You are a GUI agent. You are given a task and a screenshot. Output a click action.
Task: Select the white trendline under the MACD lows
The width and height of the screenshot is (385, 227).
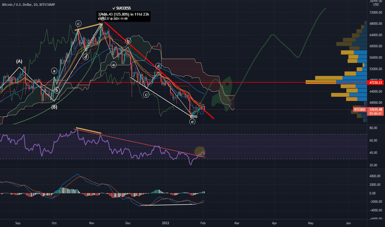click(x=168, y=205)
